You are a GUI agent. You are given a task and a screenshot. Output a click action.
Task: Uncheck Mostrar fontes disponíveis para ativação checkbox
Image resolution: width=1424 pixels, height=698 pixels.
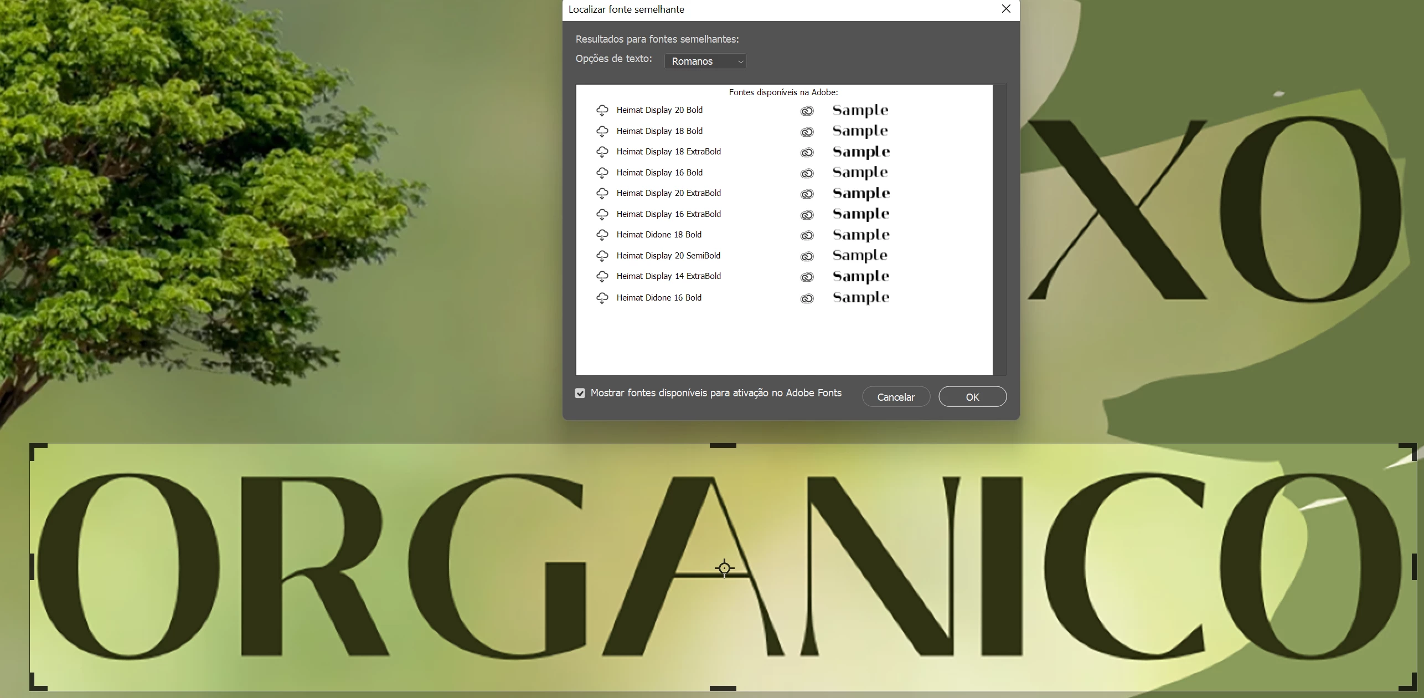click(580, 393)
